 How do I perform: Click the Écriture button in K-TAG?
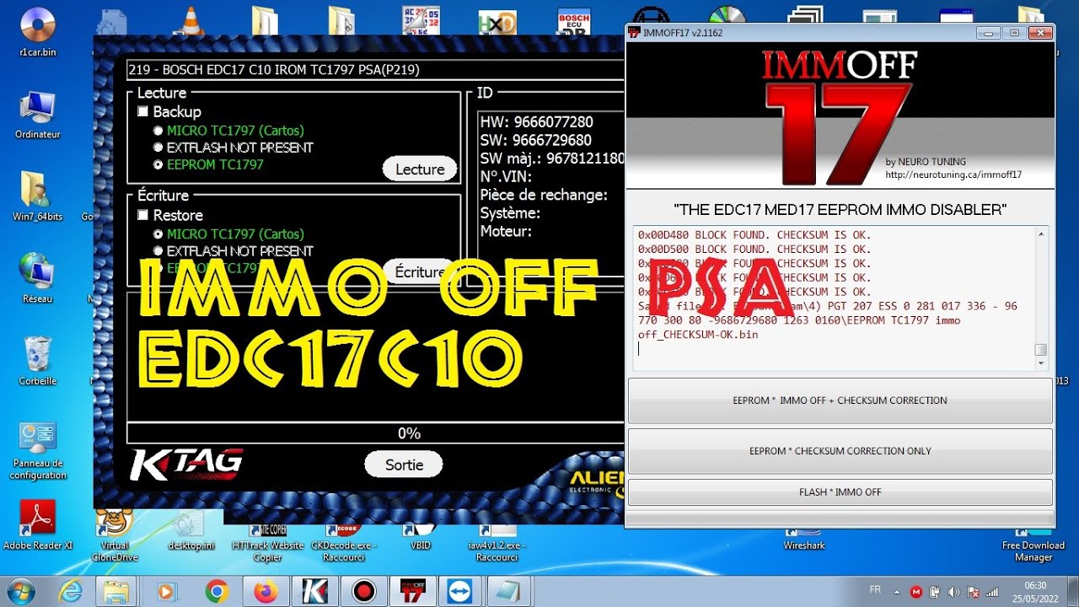420,271
